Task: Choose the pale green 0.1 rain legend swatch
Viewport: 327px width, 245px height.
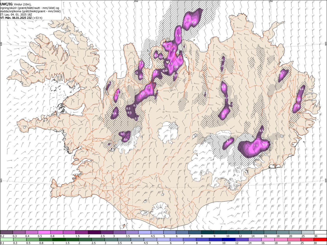Action: (x=7, y=239)
